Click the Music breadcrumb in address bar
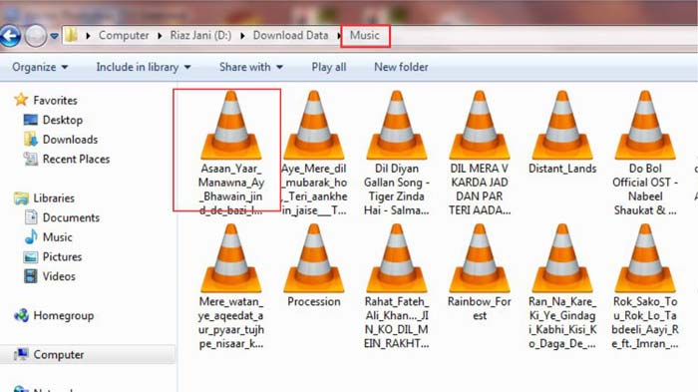 coord(365,35)
